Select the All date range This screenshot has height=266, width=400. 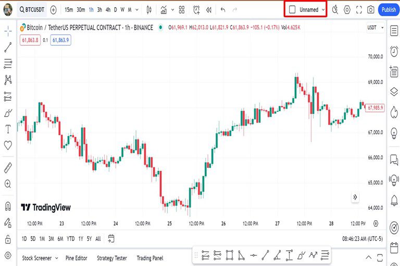tap(98, 239)
